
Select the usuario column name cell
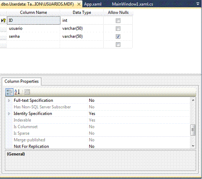pyautogui.click(x=34, y=28)
